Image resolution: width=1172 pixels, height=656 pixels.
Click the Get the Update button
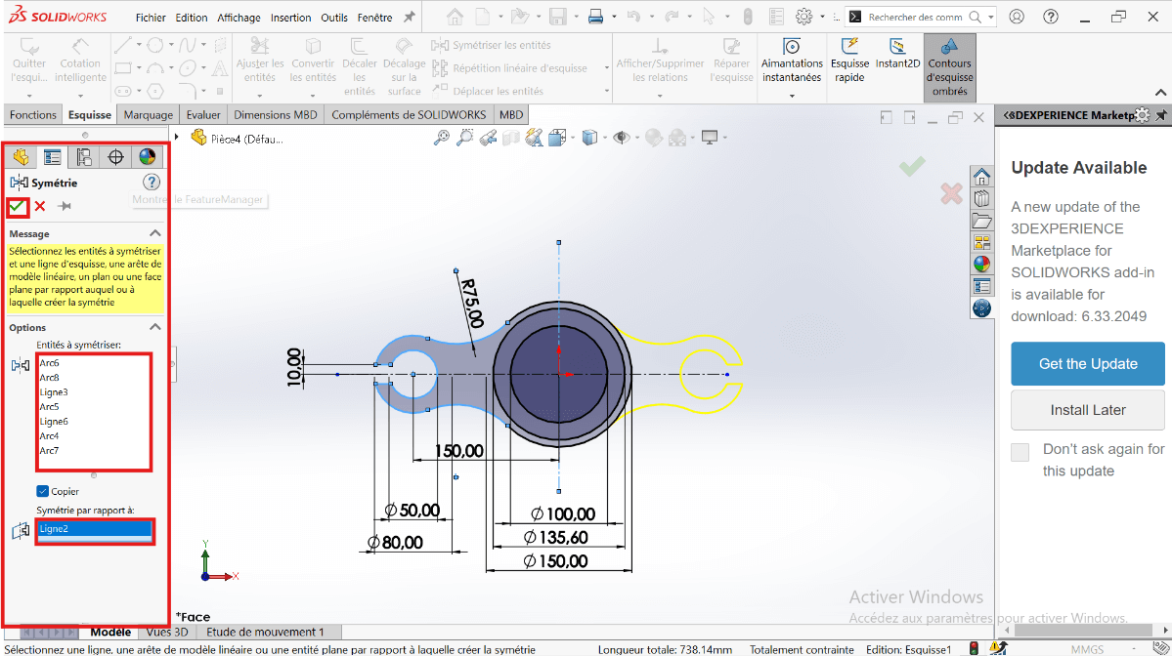(1087, 364)
